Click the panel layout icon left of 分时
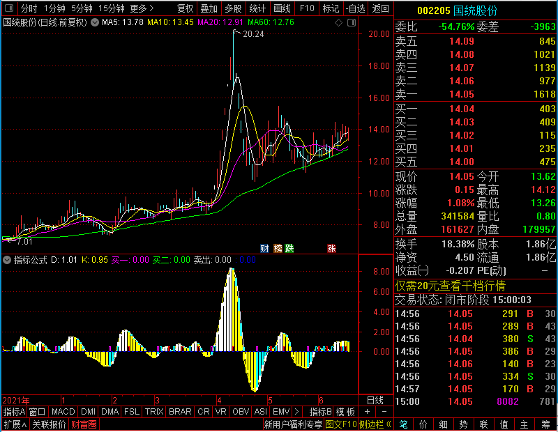 9,8
